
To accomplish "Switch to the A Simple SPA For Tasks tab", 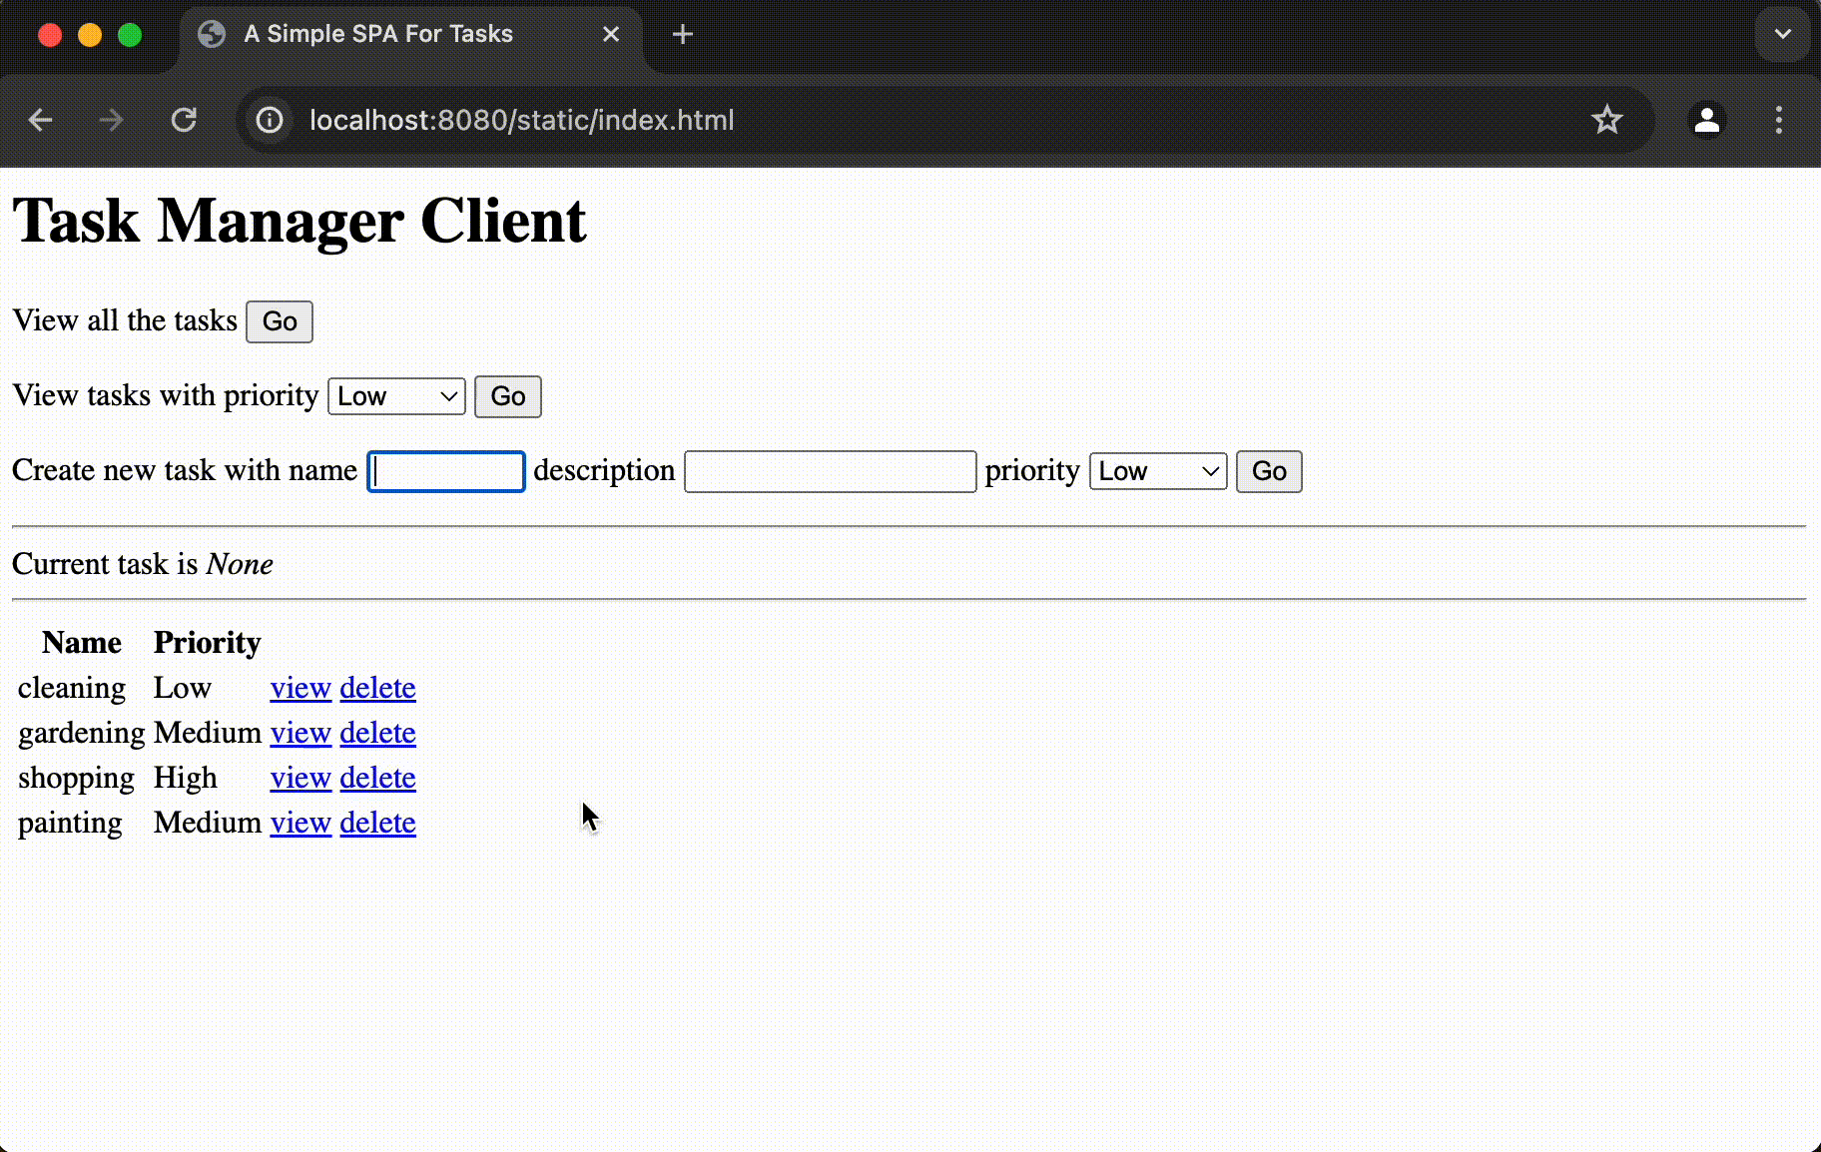I will click(x=379, y=34).
